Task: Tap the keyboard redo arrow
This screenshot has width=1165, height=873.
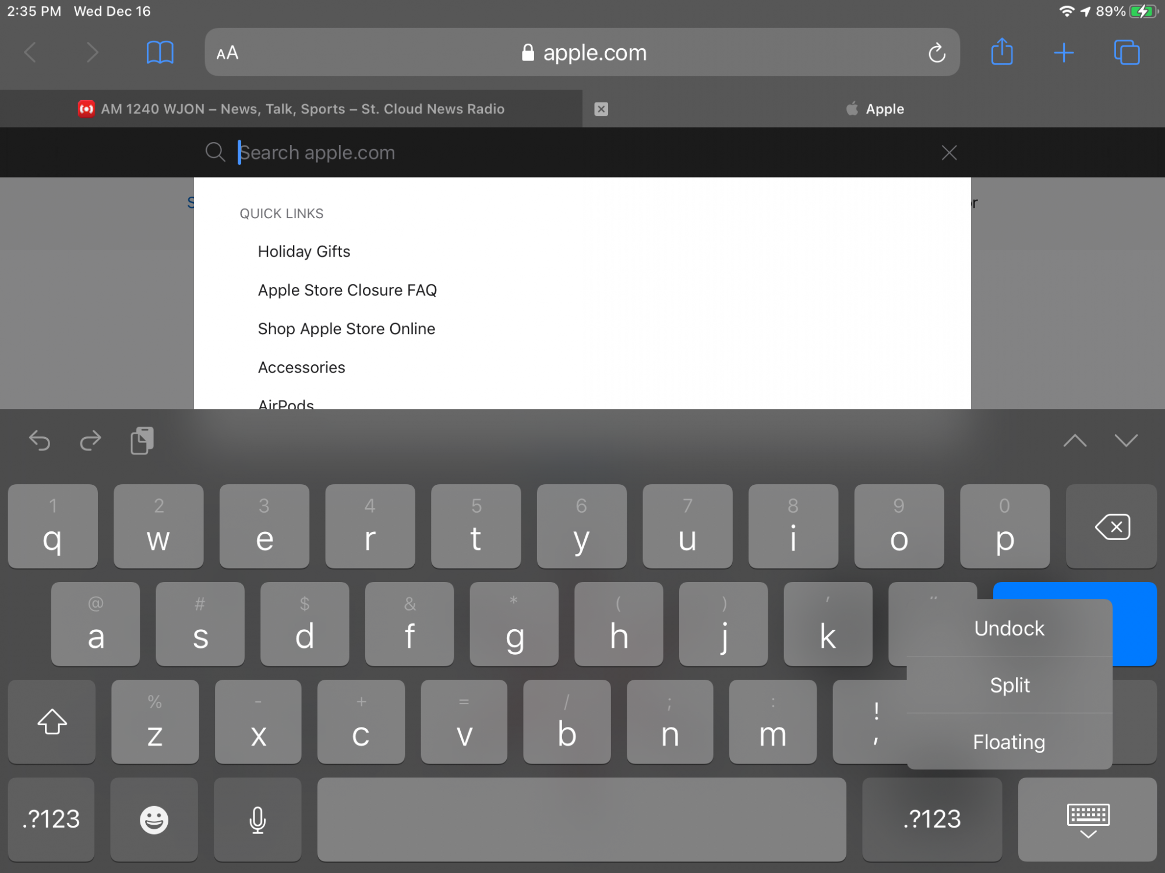Action: point(90,441)
